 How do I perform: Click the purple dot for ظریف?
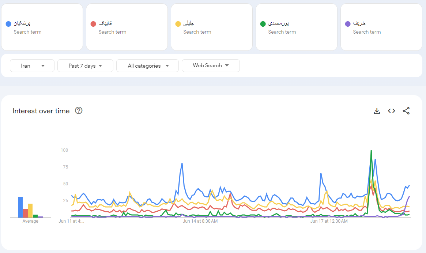tap(348, 24)
